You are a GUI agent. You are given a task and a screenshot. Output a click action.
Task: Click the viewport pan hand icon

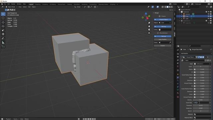tap(149, 26)
